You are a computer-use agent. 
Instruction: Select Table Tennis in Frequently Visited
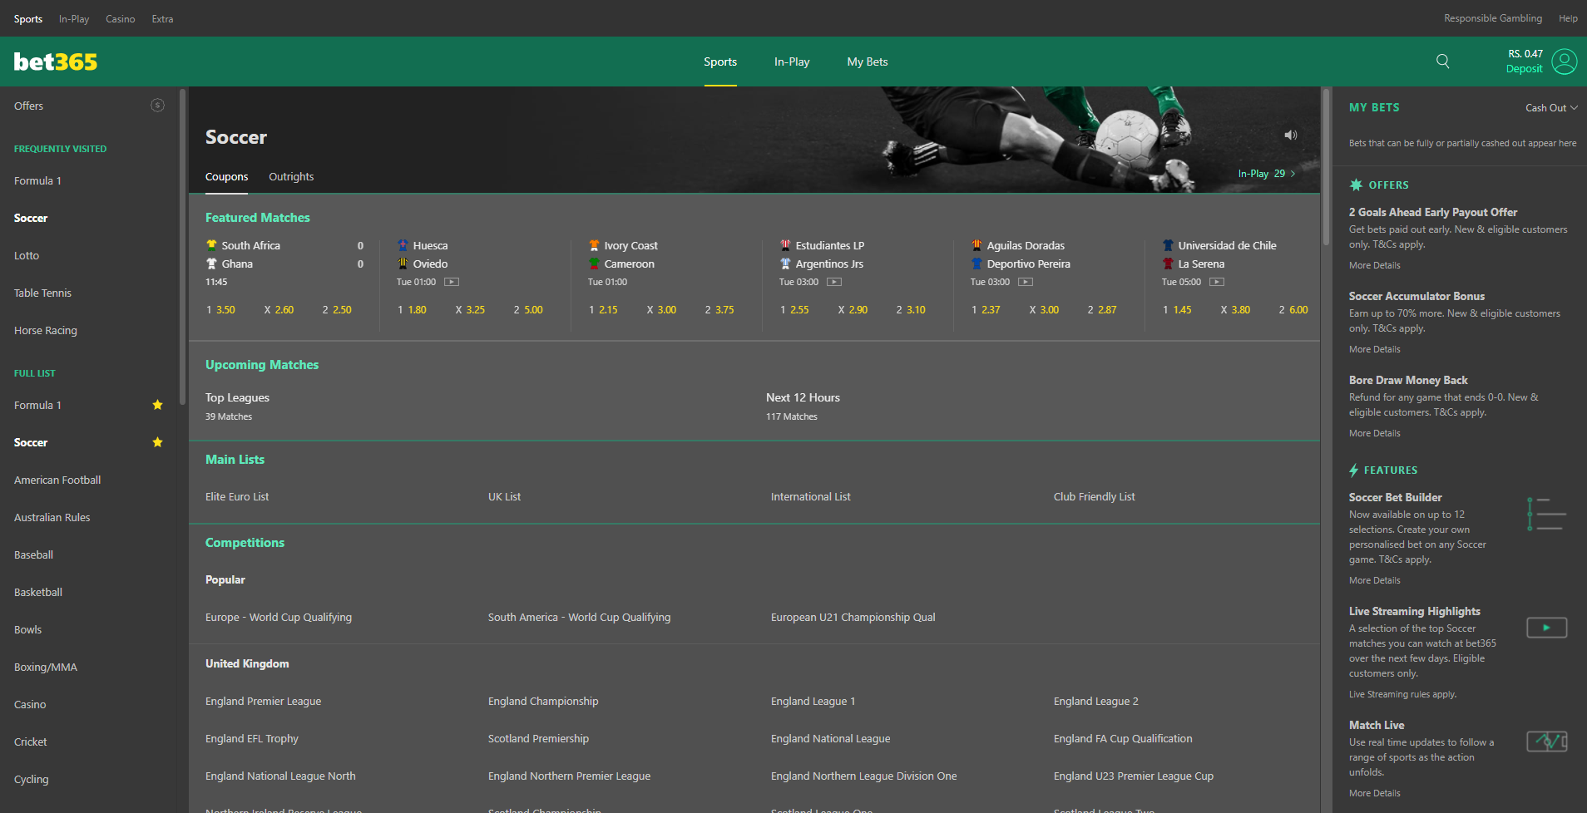(42, 293)
